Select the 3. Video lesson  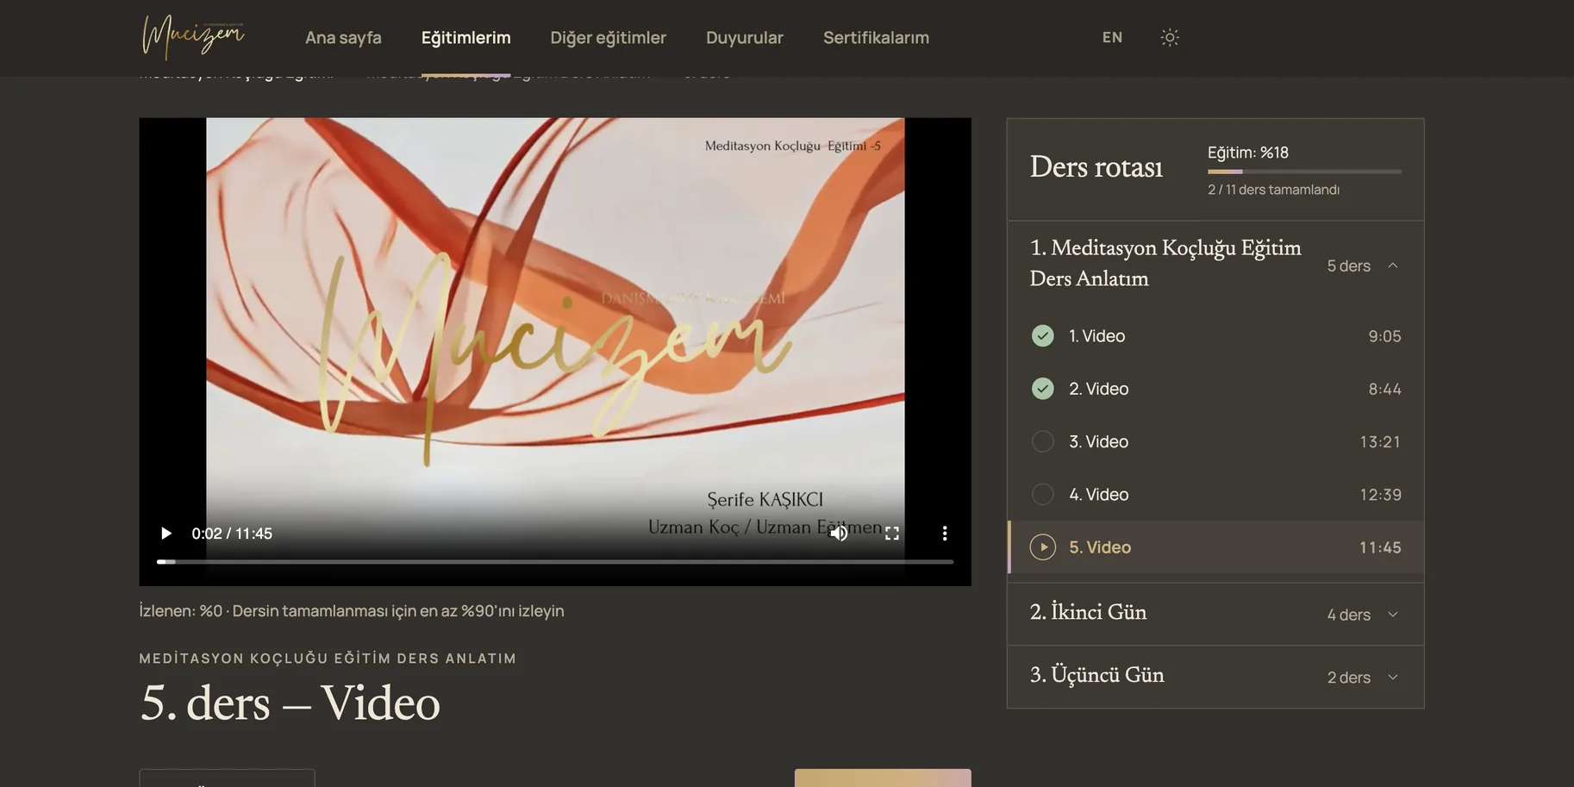point(1215,441)
